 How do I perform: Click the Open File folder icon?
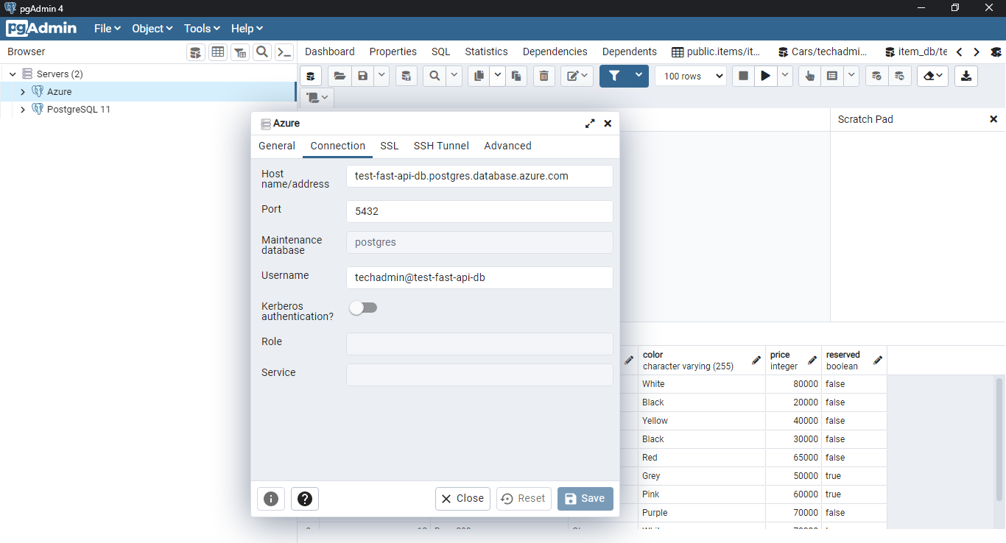[340, 76]
